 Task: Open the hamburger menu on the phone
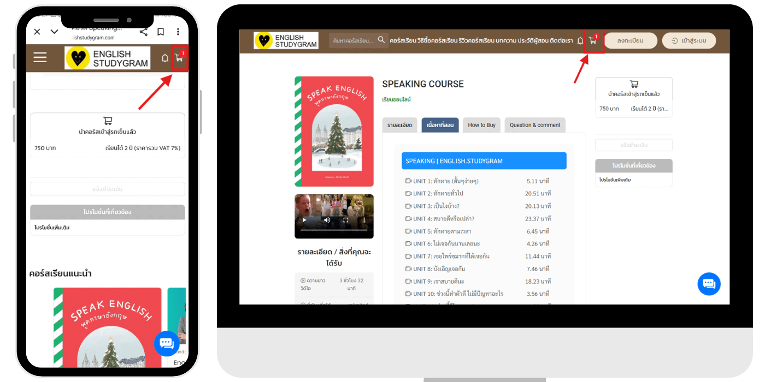pos(40,57)
